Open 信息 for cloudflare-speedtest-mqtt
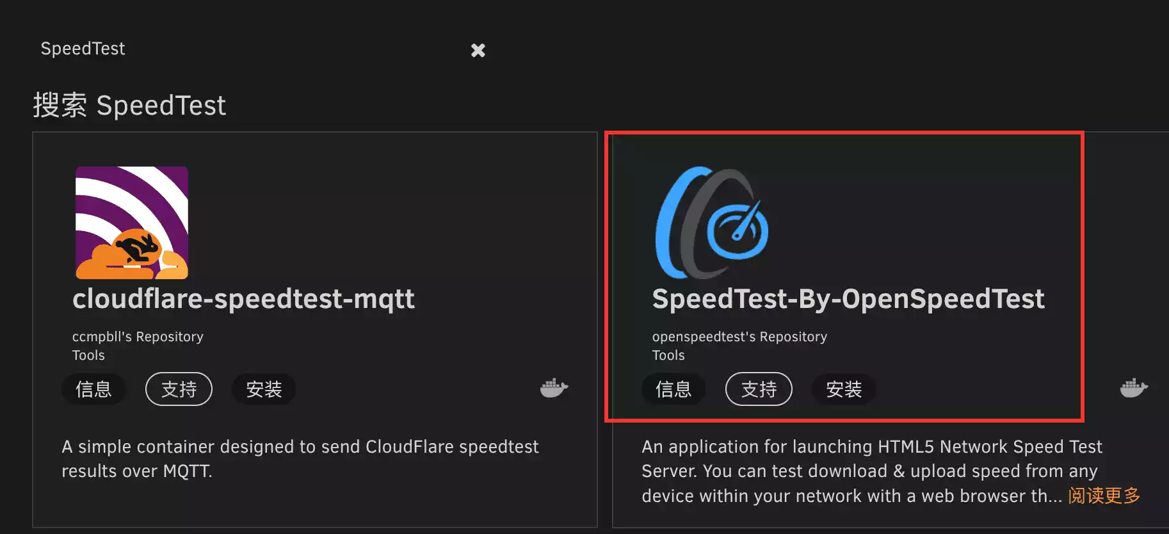Screen dimensions: 1169x534 93,389
